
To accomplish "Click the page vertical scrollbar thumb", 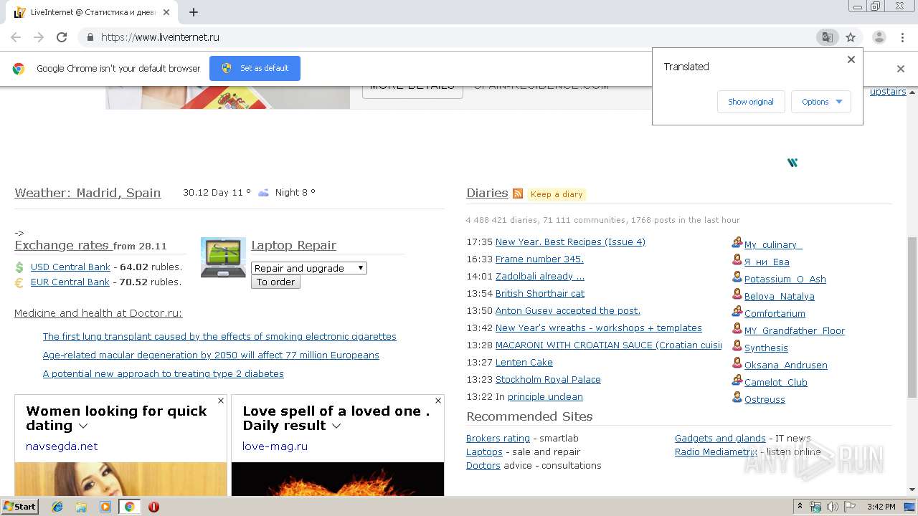I will pyautogui.click(x=912, y=317).
